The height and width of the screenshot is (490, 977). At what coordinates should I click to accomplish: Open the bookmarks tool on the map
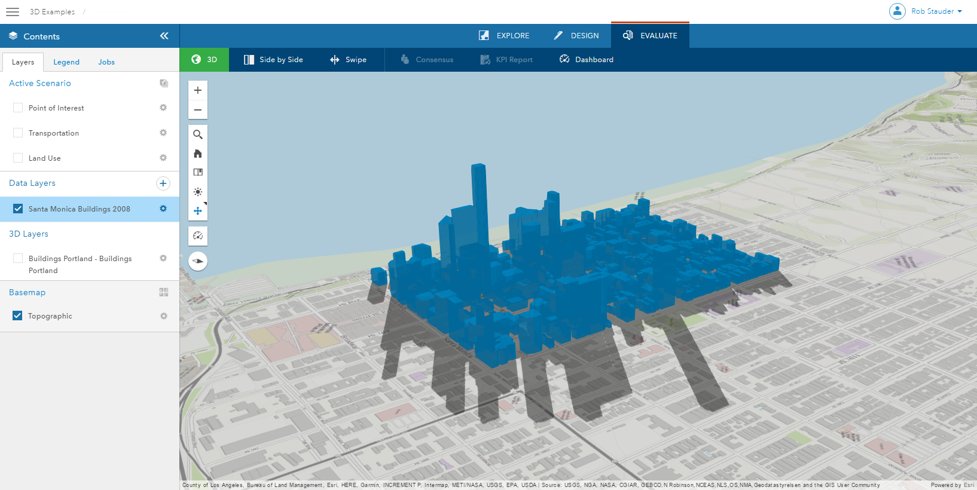pyautogui.click(x=198, y=172)
